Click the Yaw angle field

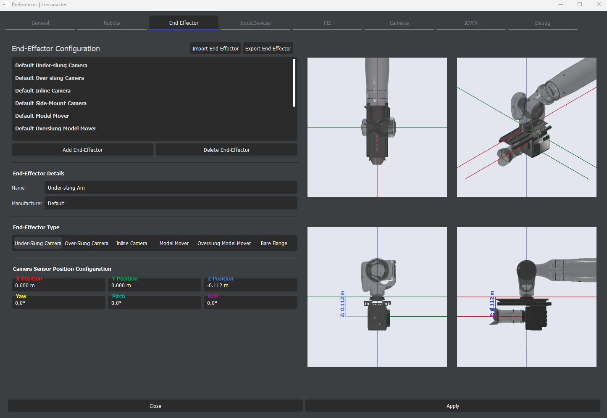tap(58, 303)
